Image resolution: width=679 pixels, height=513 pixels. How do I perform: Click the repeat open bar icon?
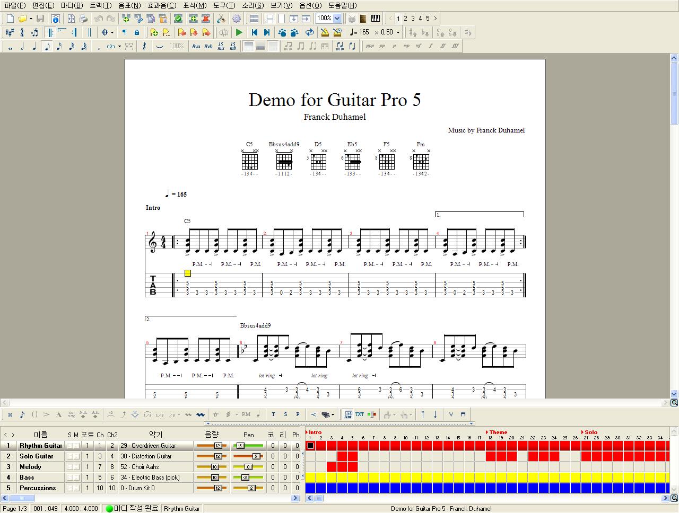pyautogui.click(x=50, y=32)
